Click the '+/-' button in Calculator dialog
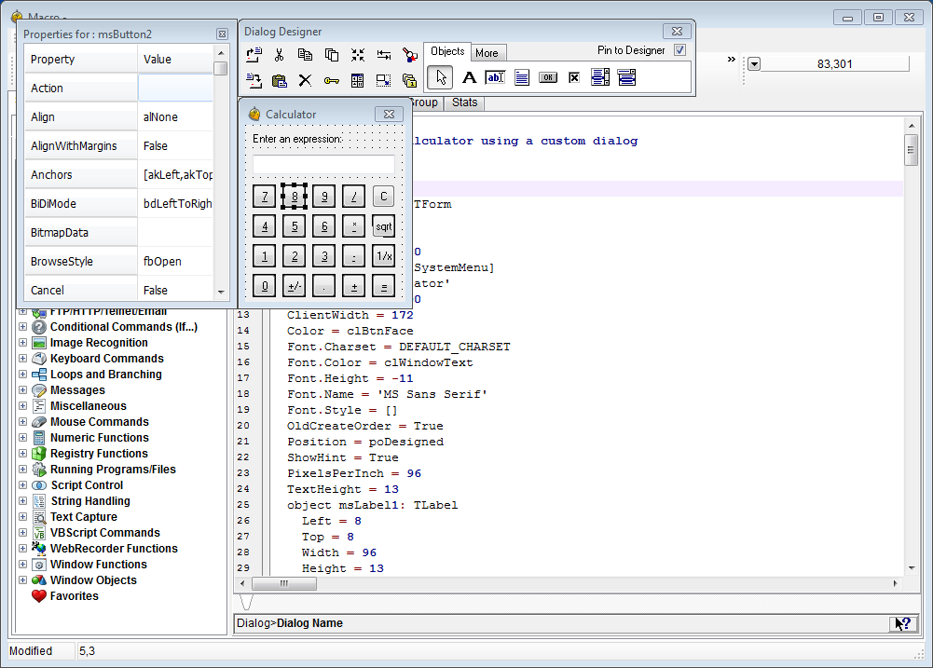 click(x=295, y=286)
